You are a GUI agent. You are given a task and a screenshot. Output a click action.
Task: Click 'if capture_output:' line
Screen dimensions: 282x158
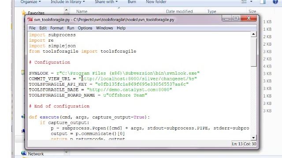65,123
